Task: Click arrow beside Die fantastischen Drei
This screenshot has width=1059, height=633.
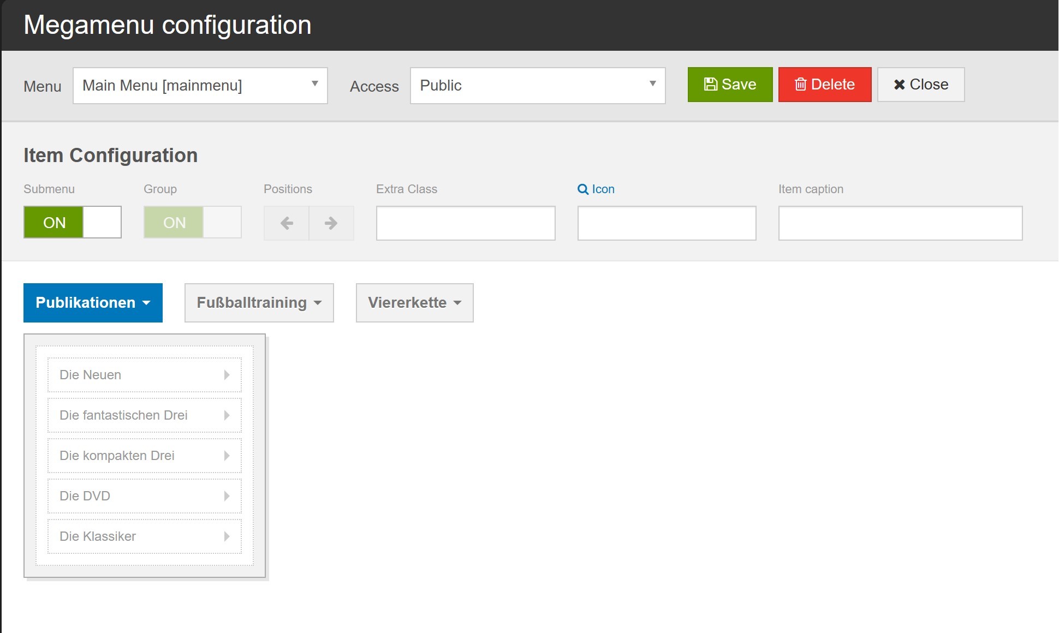Action: (227, 415)
